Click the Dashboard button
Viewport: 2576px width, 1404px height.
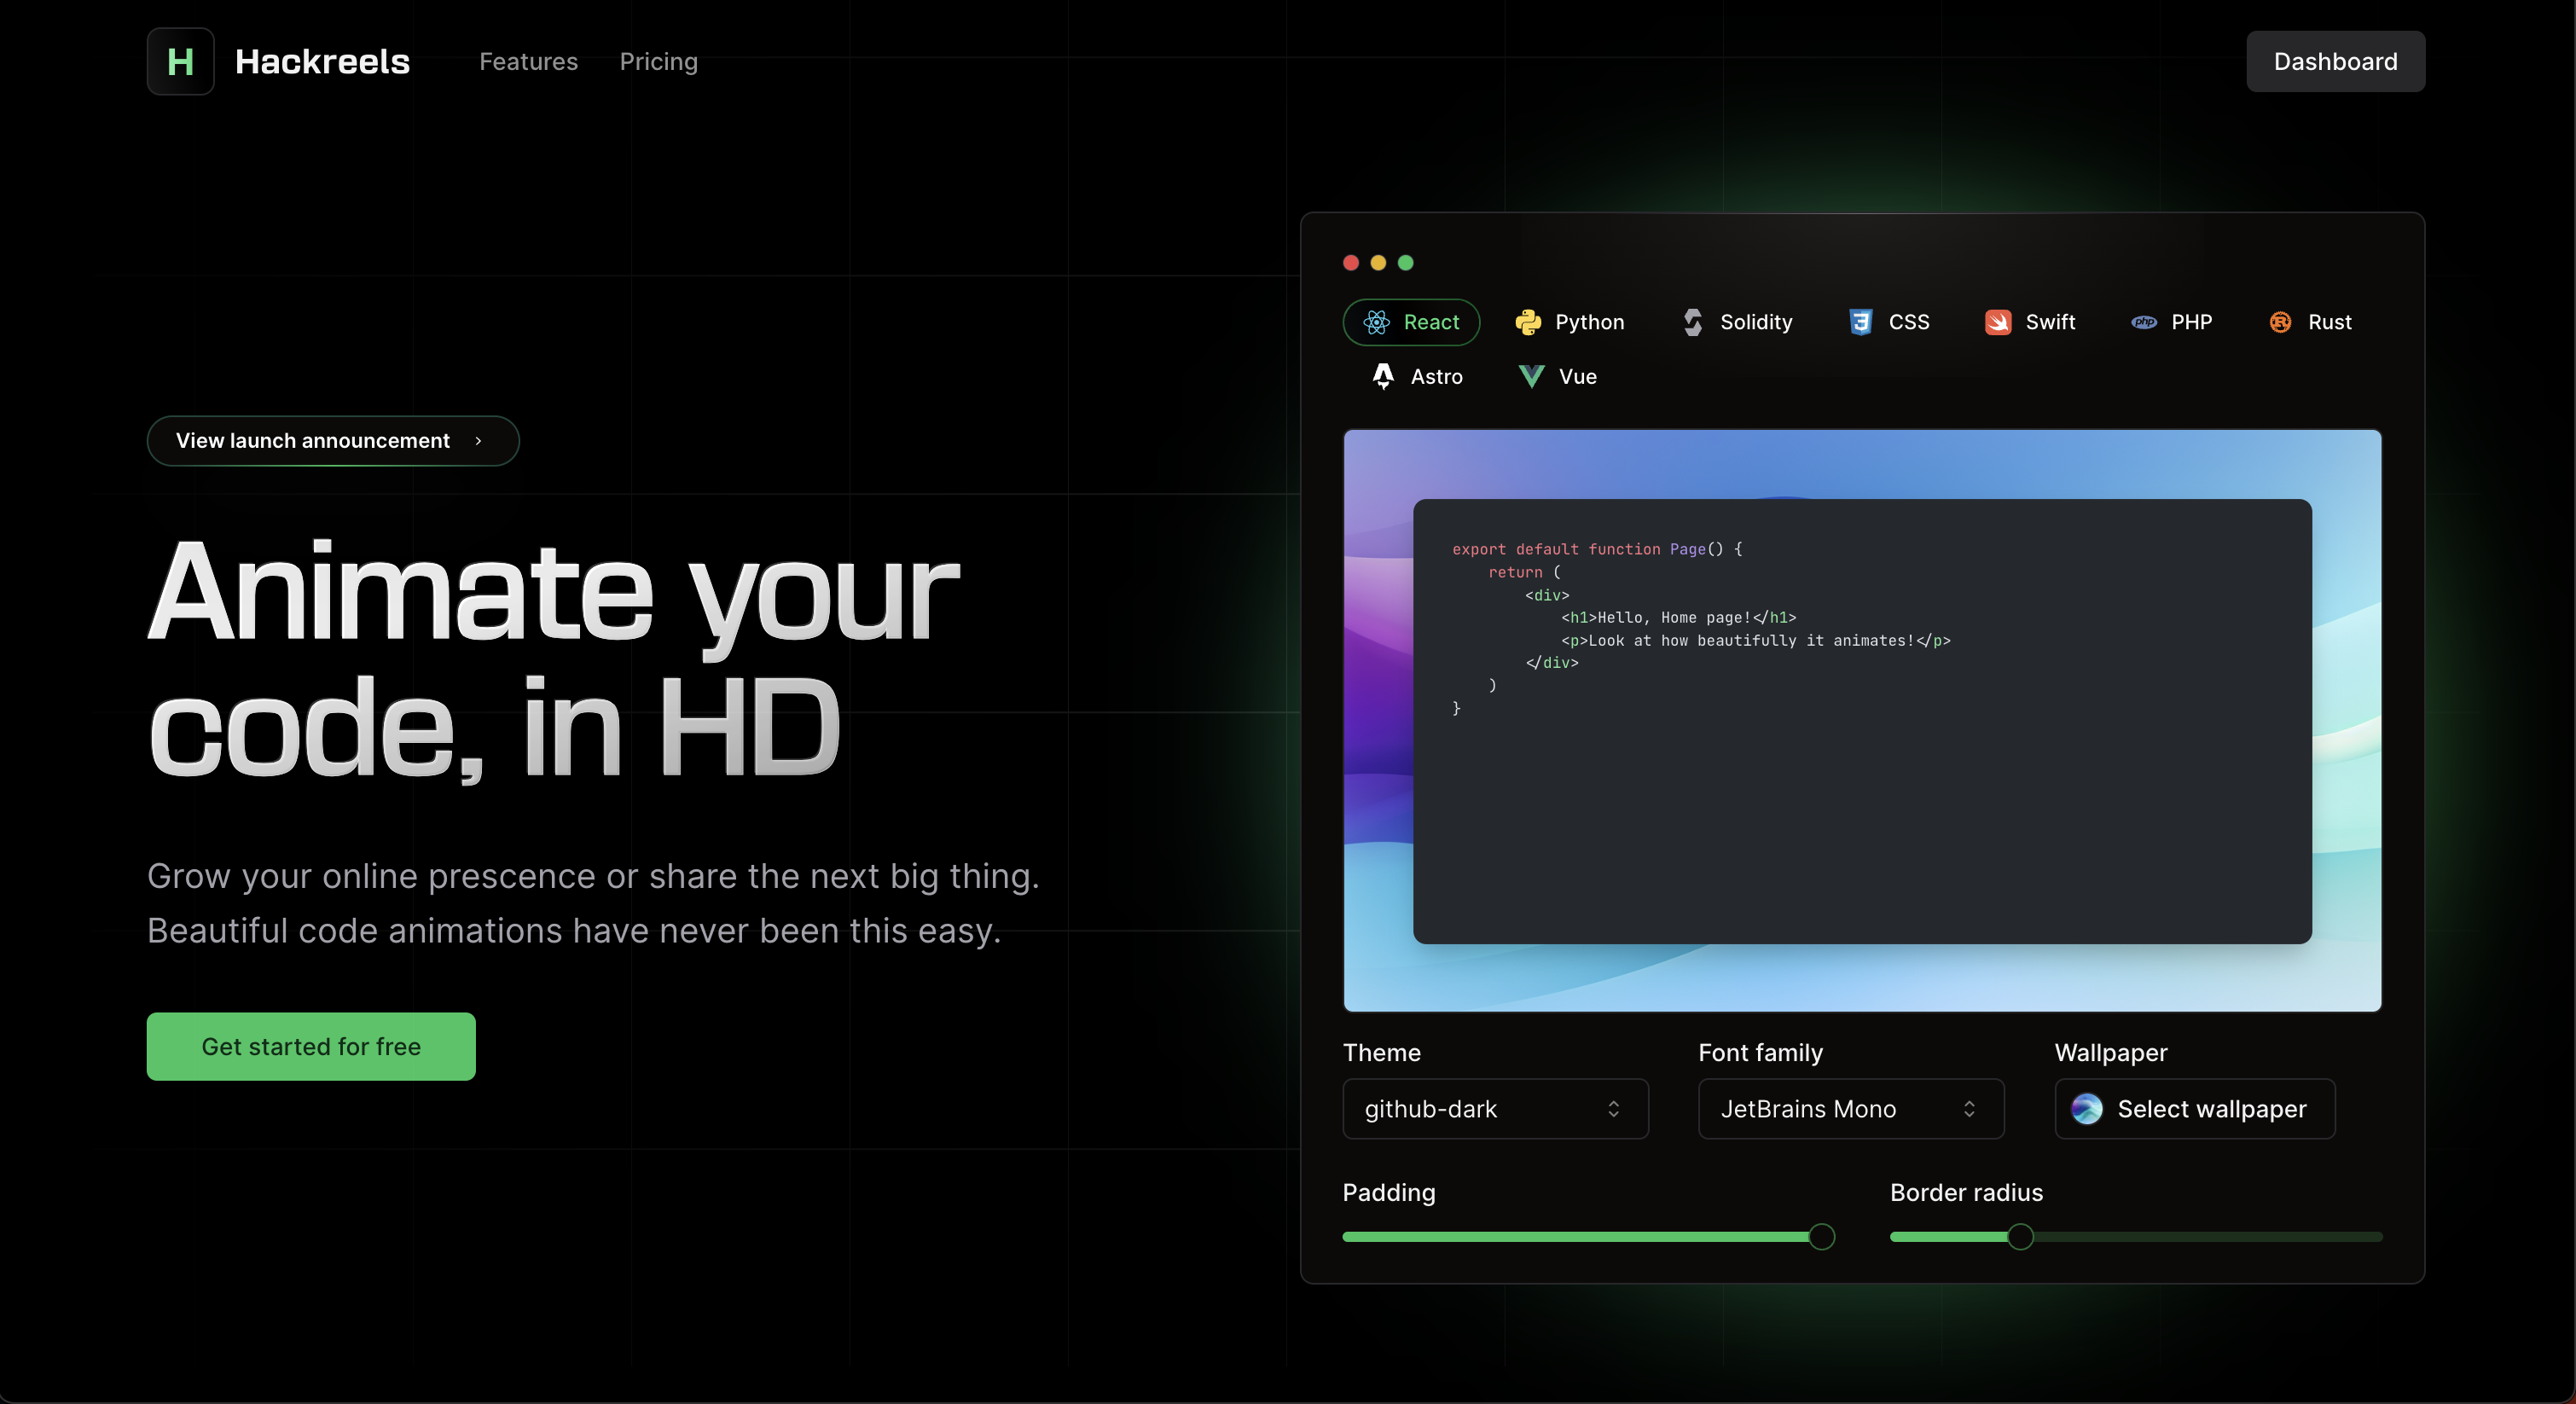(x=2334, y=62)
